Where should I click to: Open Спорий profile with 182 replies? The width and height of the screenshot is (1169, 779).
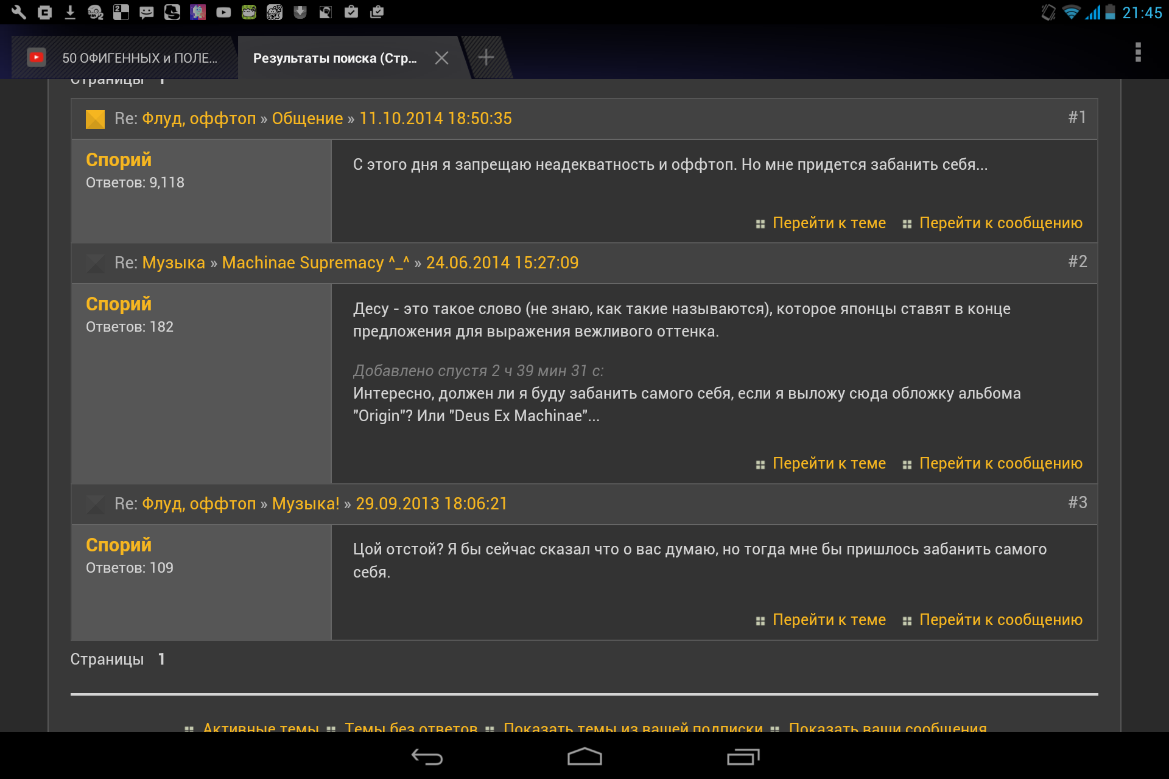119,304
